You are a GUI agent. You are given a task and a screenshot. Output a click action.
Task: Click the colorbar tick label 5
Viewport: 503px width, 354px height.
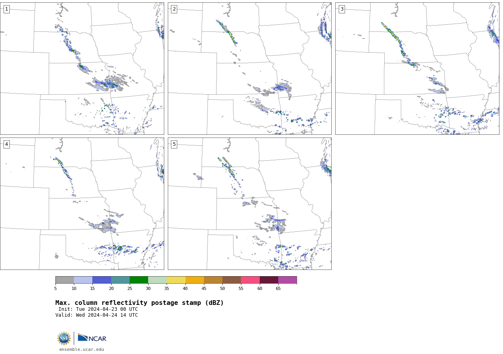coord(55,288)
